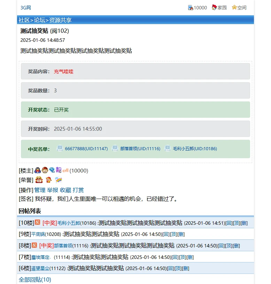
Task: Open the 3G网 home link
Action: [25, 8]
